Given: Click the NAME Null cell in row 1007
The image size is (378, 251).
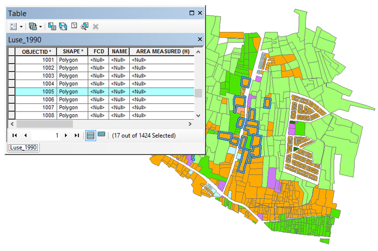Looking at the screenshot, I should click(119, 108).
